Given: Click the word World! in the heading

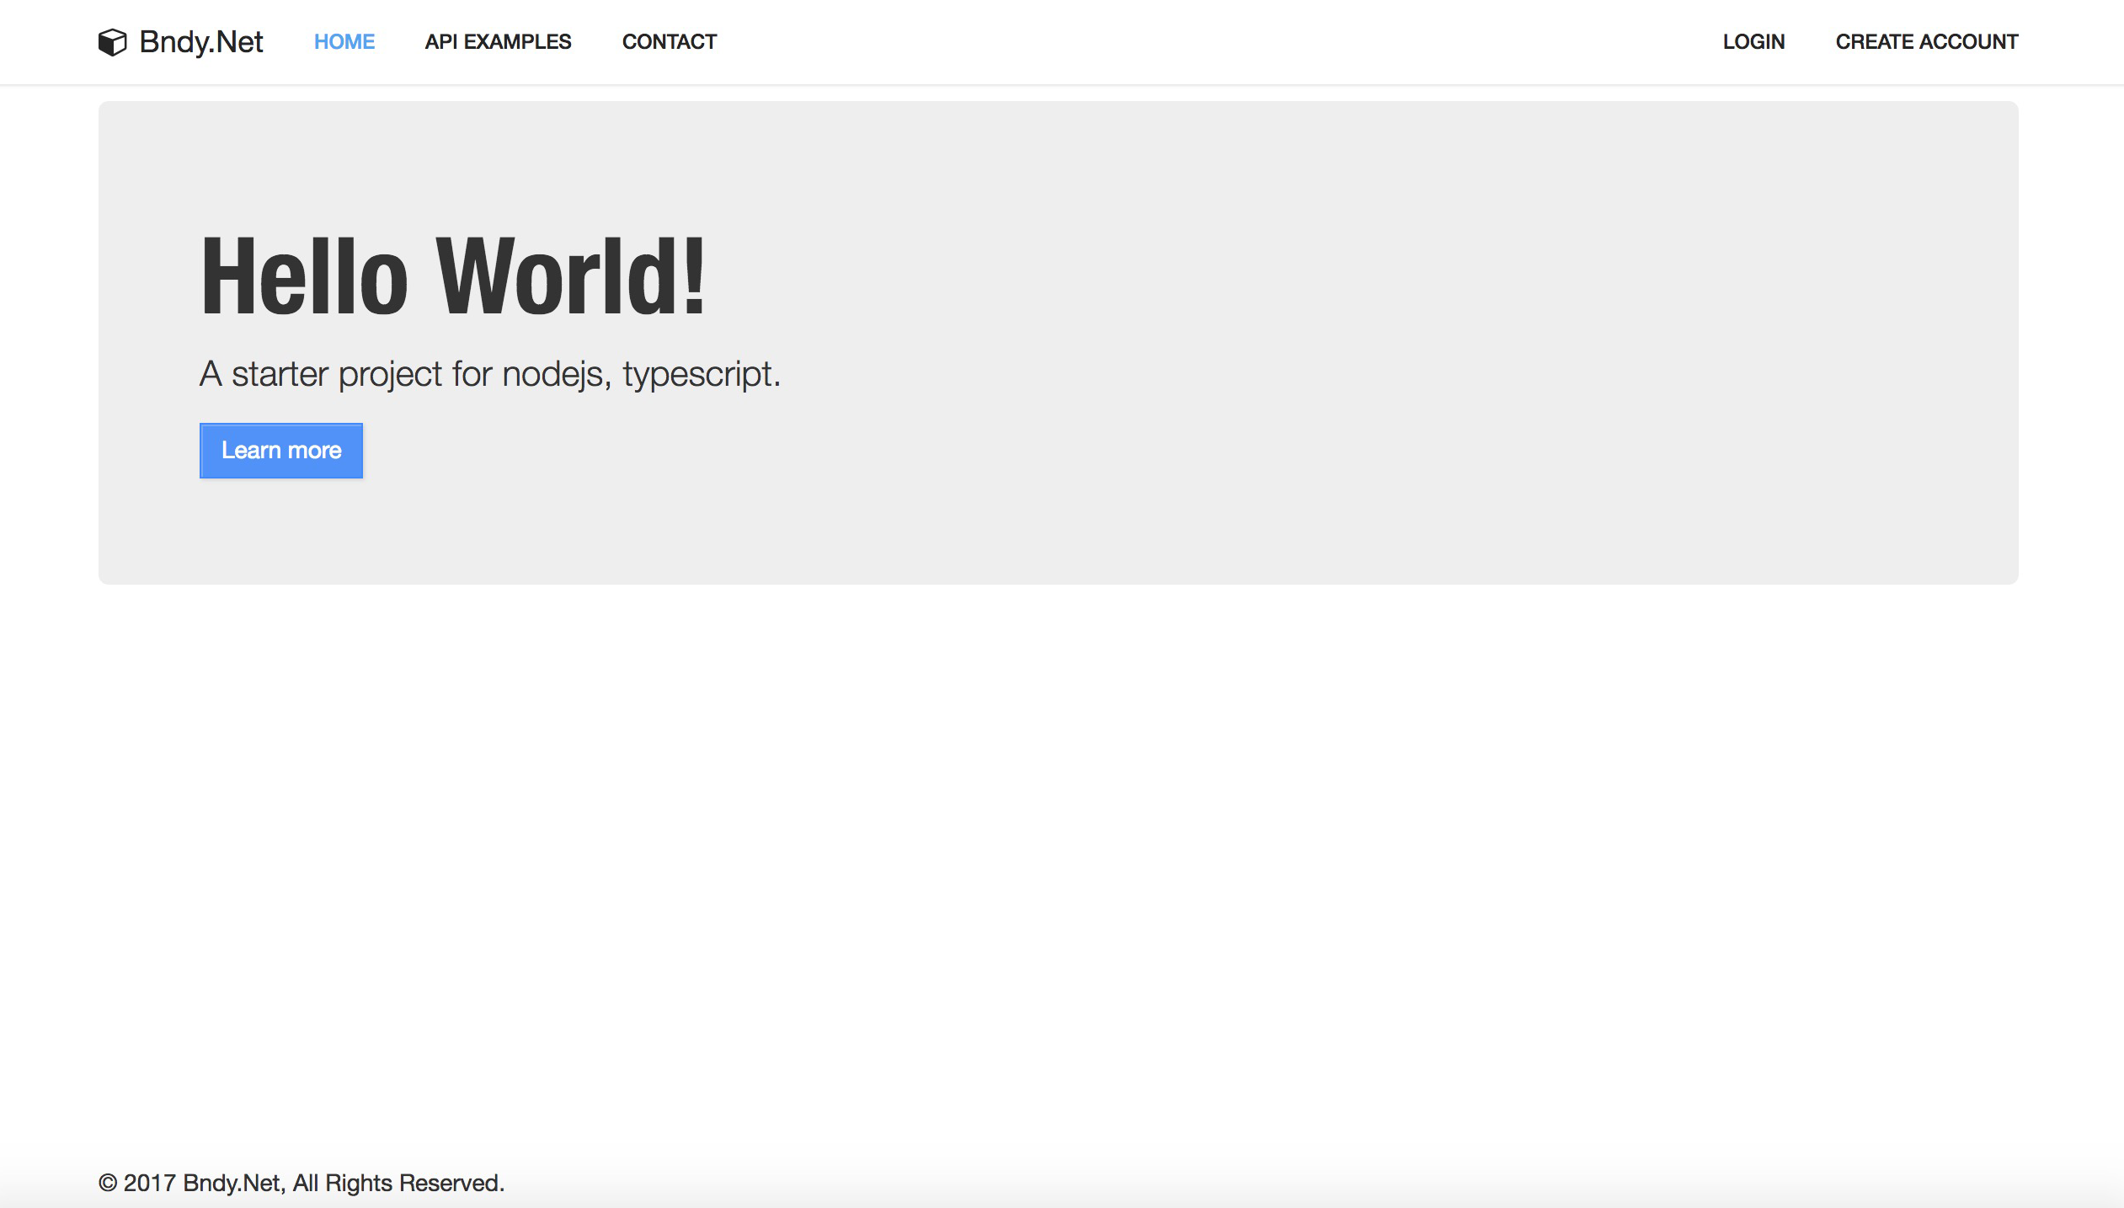Looking at the screenshot, I should 570,276.
